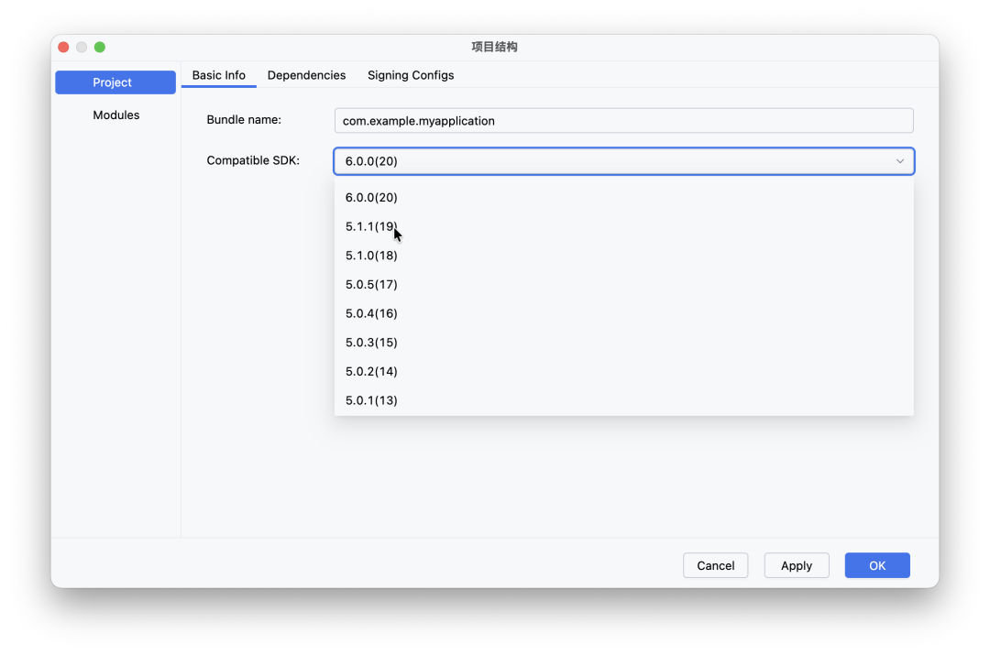Switch to the Basic Info tab
Screen dimensions: 990x655
click(218, 75)
